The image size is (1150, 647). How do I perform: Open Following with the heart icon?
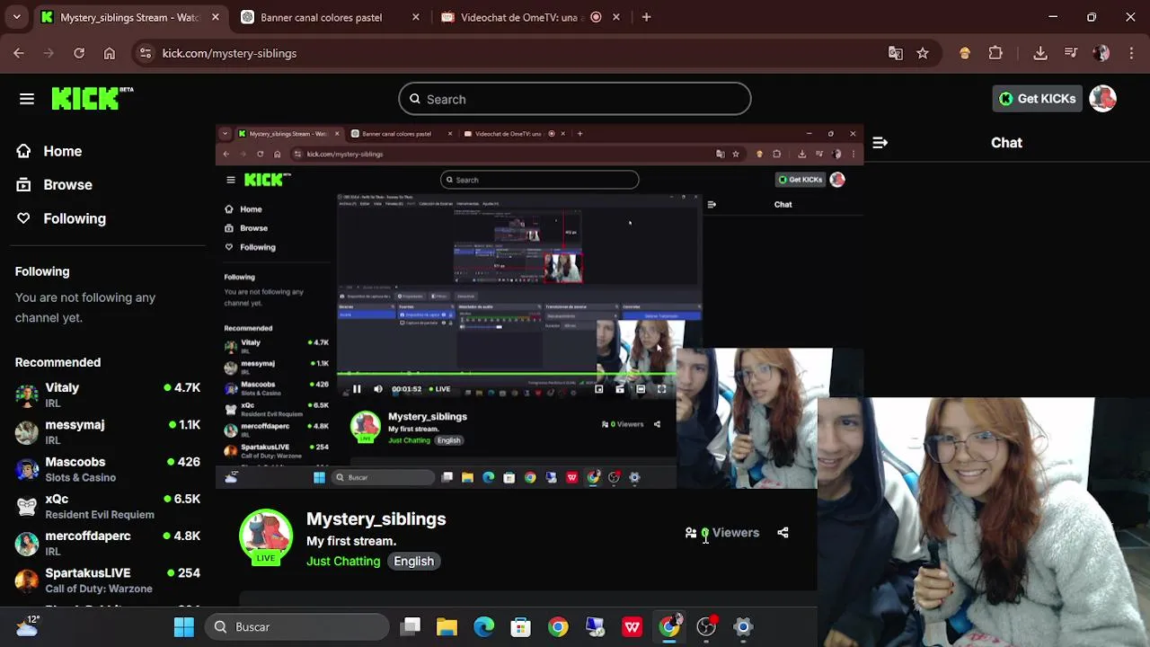(61, 218)
